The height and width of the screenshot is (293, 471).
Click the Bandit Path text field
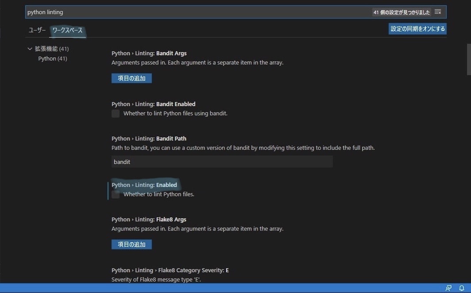[x=222, y=162]
